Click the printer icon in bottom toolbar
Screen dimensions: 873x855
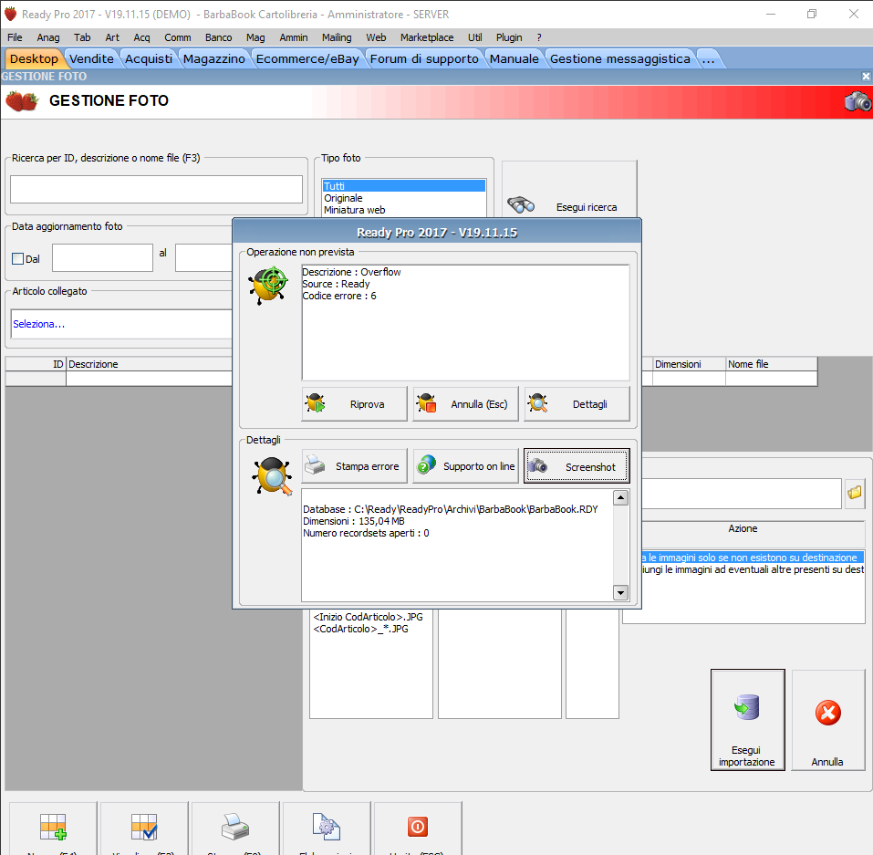[235, 827]
